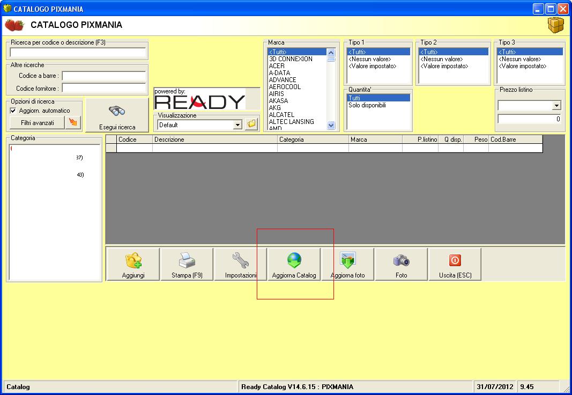Select <Valore impostato> in Tipo 1 list
This screenshot has width=572, height=395.
coord(378,65)
